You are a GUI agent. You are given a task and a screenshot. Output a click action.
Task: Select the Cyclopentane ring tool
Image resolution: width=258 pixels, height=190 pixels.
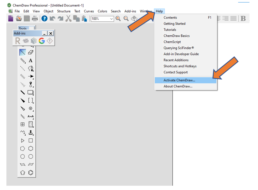pos(22,149)
